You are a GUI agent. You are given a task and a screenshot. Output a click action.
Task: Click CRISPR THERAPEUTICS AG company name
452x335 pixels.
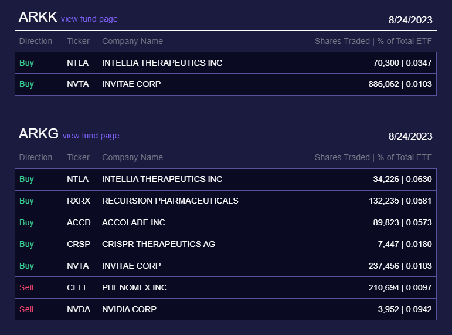(x=159, y=244)
